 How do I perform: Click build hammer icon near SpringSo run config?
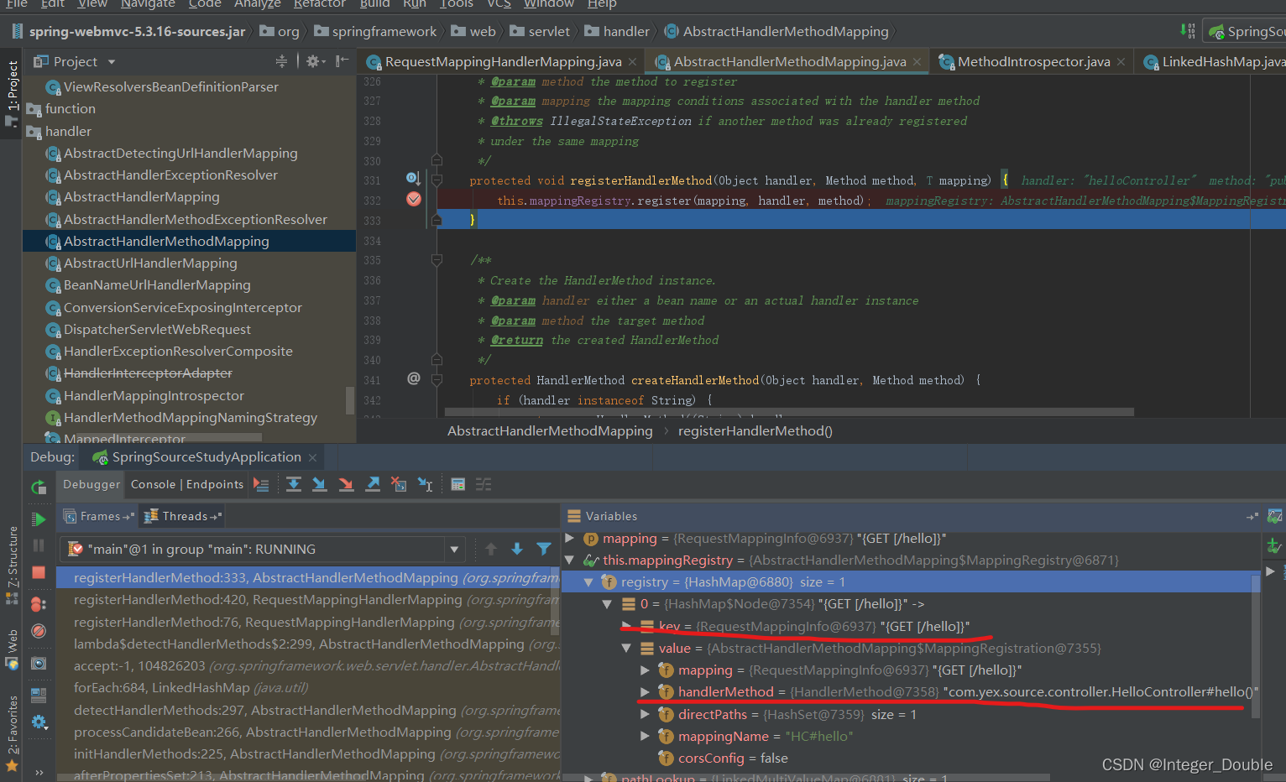pyautogui.click(x=1187, y=31)
